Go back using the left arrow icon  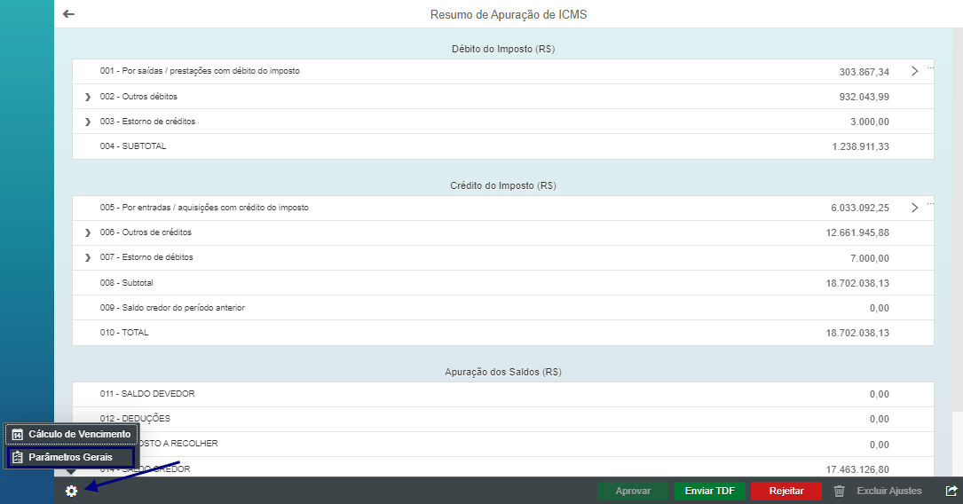[69, 13]
